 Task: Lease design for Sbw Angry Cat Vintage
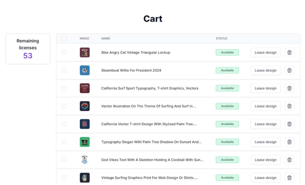point(265,52)
